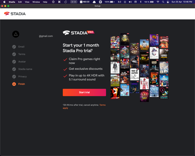Click the Stadia name step checkmark
The width and height of the screenshot is (195, 156).
[14, 69]
